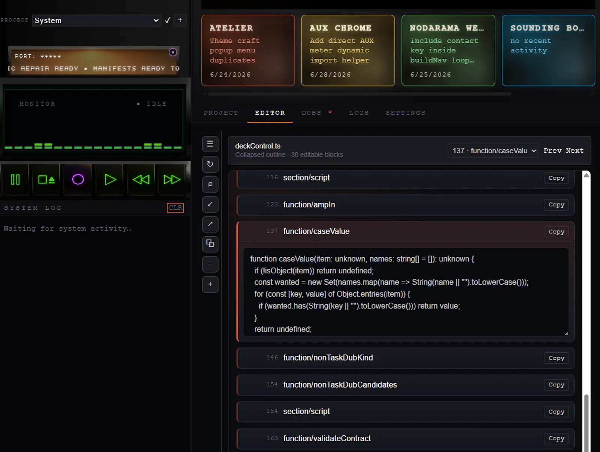The image size is (600, 452).
Task: Copy the function/caseValue block
Action: 556,231
